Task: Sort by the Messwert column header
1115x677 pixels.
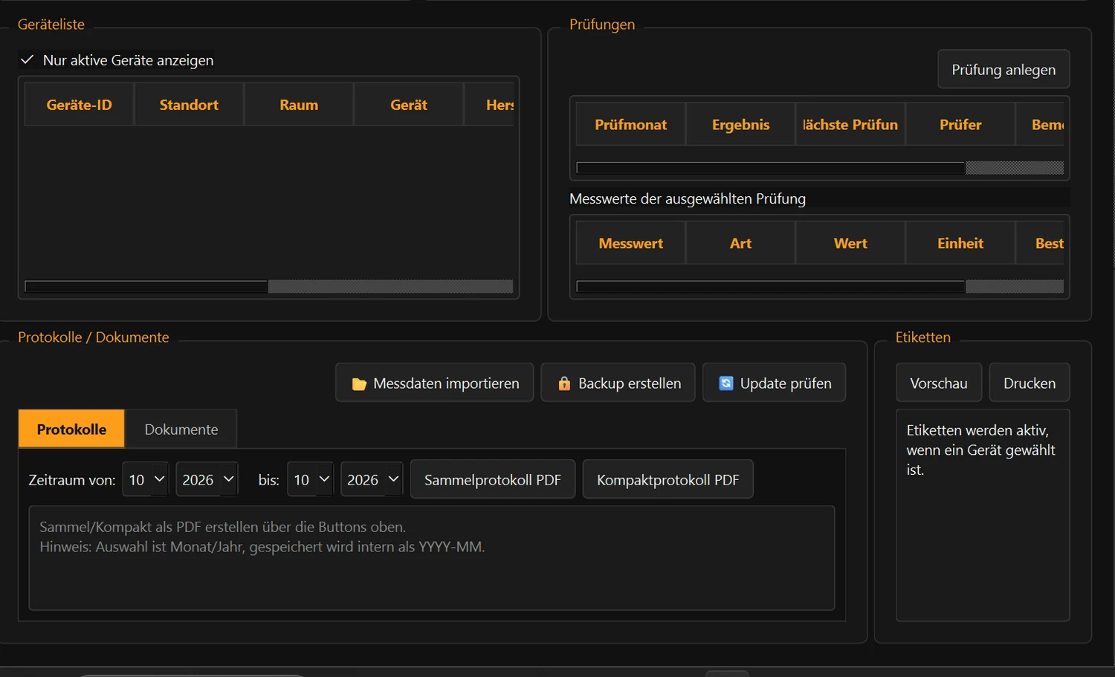Action: [x=630, y=243]
